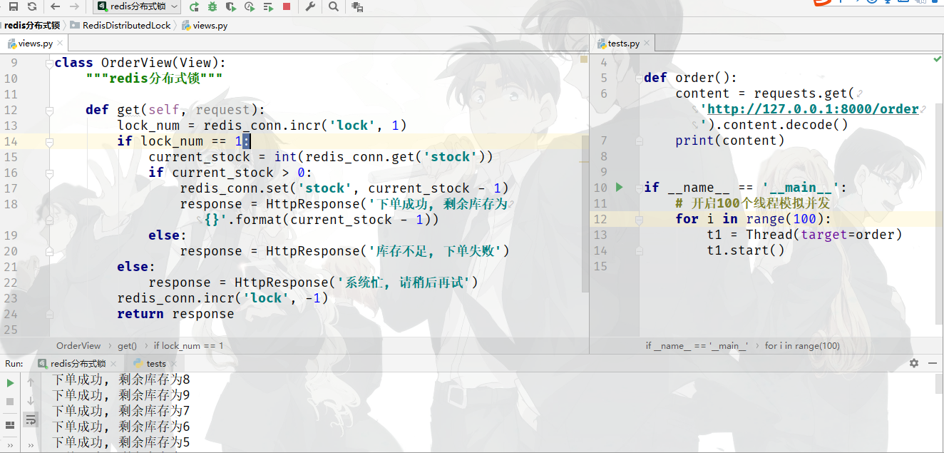Switch to the tests.py editor tab
Screen dimensions: 944x453
click(x=623, y=43)
